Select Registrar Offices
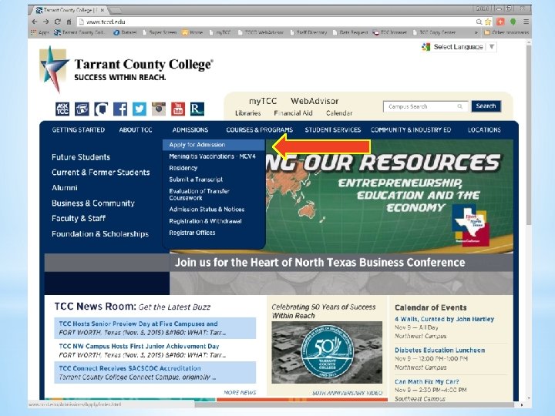The width and height of the screenshot is (555, 416). (192, 233)
